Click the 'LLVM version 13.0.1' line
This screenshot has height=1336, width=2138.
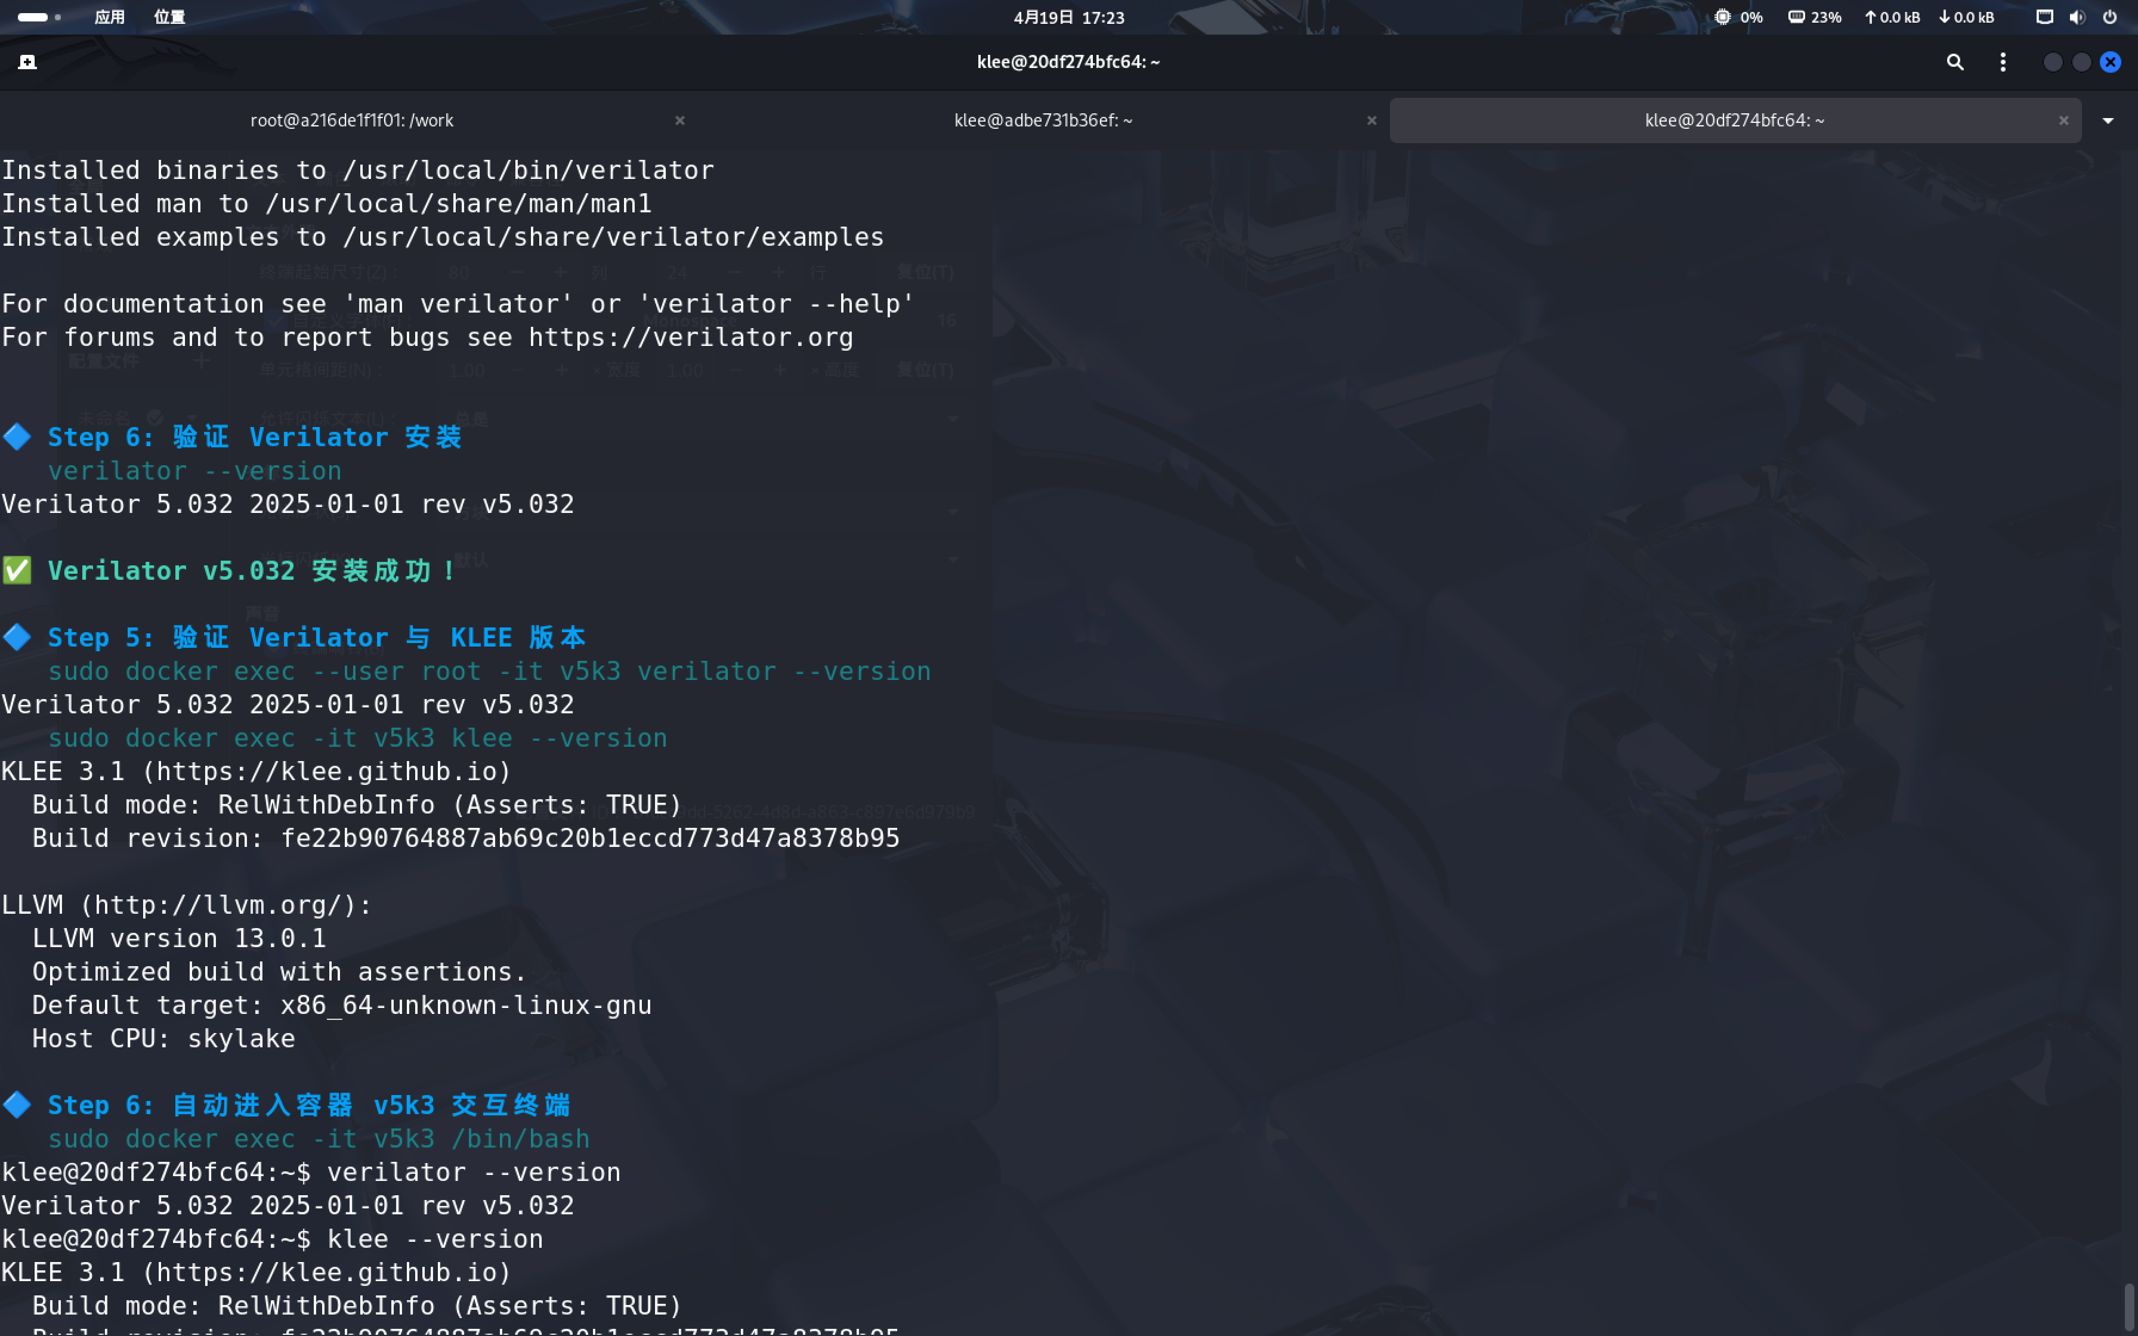coord(180,938)
